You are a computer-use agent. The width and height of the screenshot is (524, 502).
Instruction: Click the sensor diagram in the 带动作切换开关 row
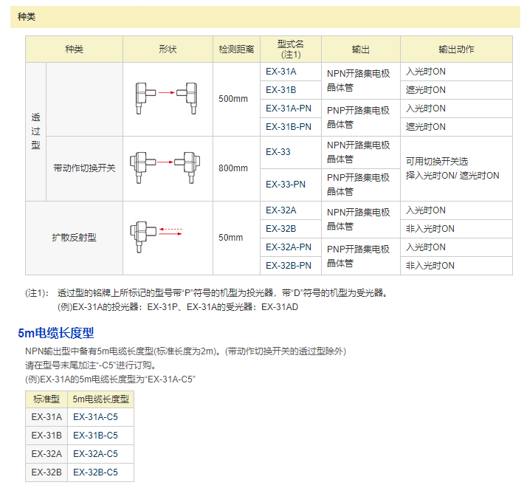pyautogui.click(x=167, y=161)
